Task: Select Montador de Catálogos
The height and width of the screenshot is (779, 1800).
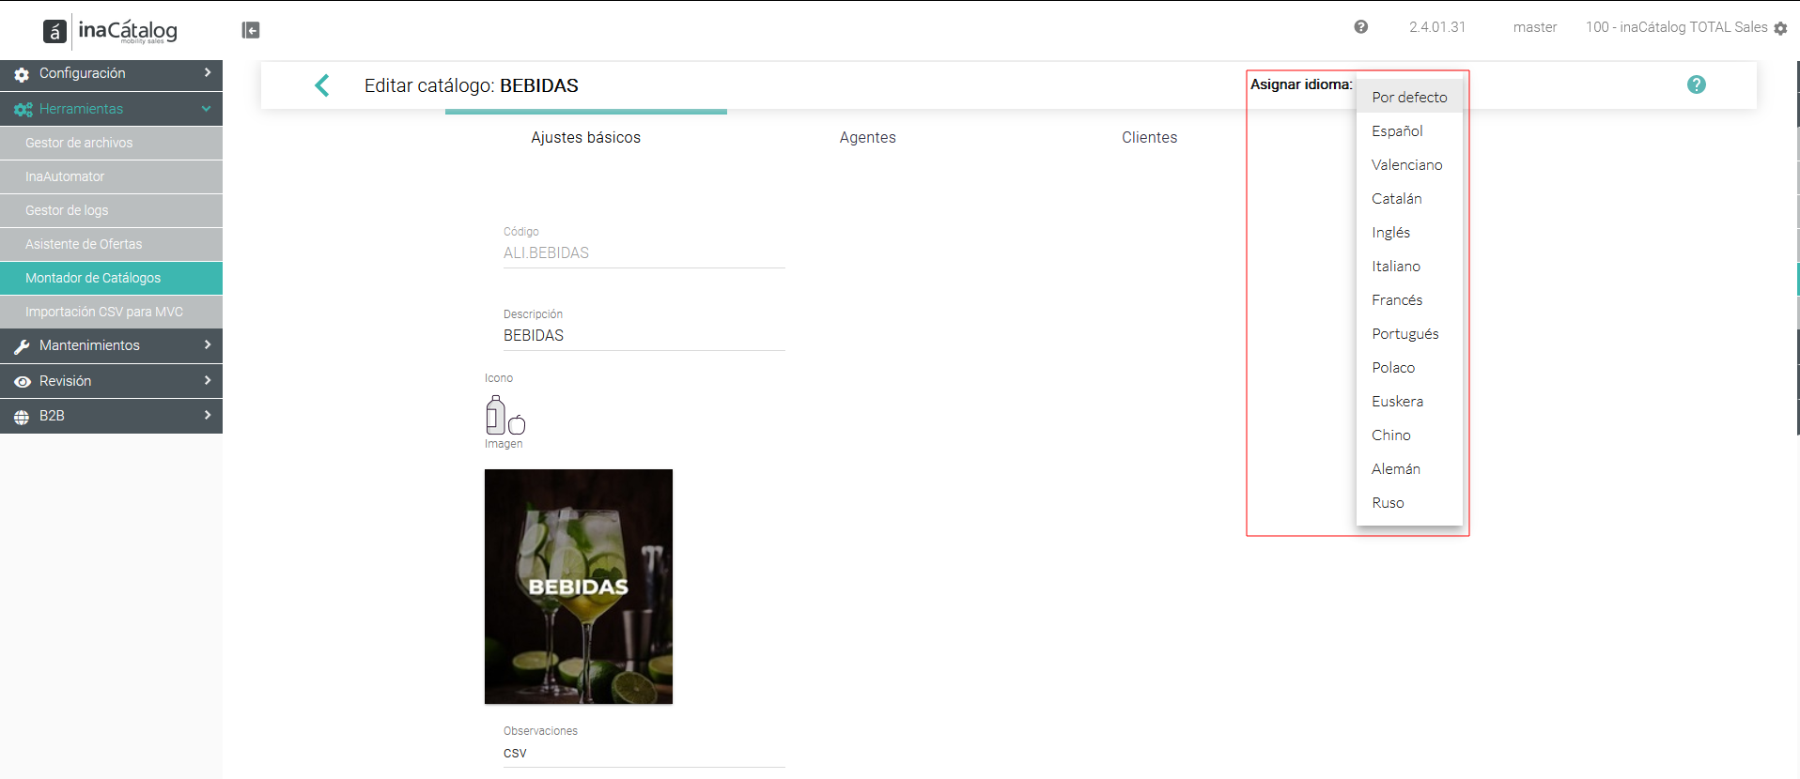Action: (111, 278)
